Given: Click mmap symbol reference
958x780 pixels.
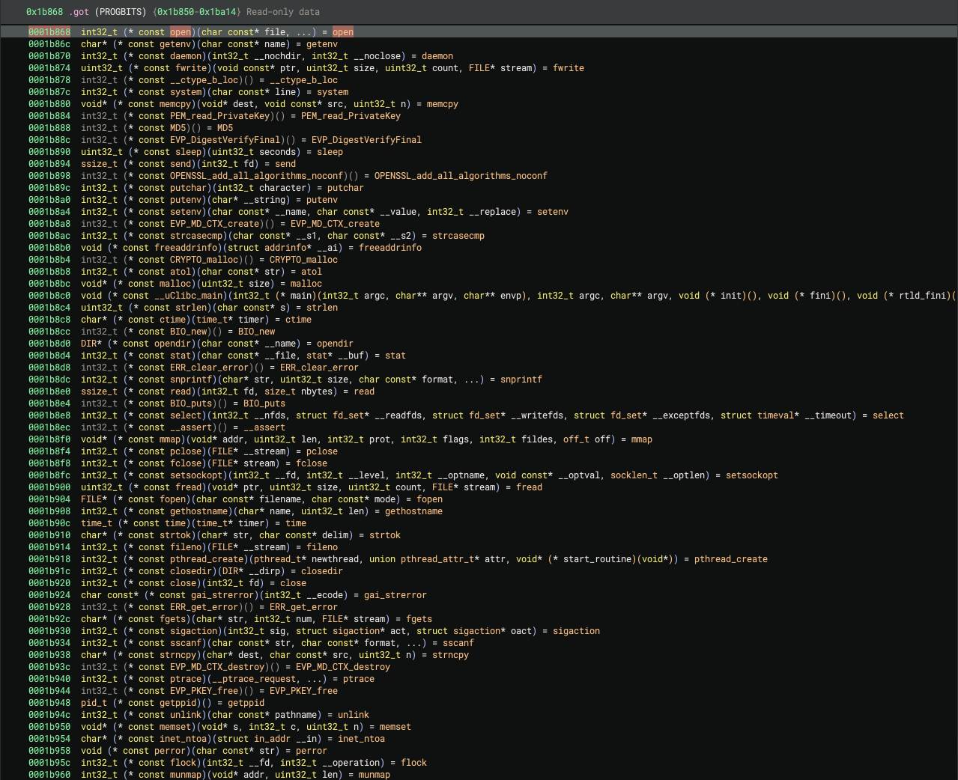Looking at the screenshot, I should tap(642, 439).
